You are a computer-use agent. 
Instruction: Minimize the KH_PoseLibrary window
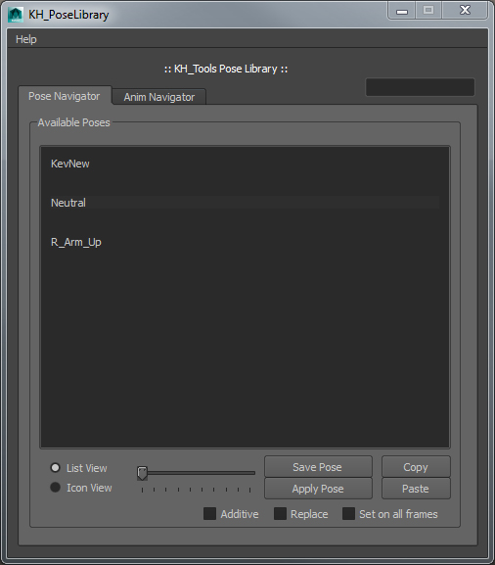point(402,11)
